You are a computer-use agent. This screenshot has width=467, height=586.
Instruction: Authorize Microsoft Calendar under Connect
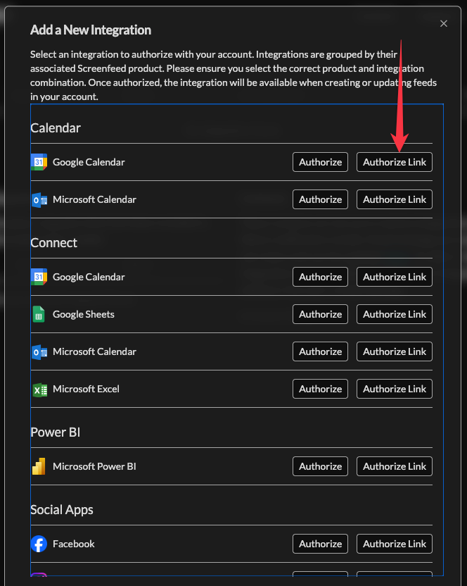320,351
